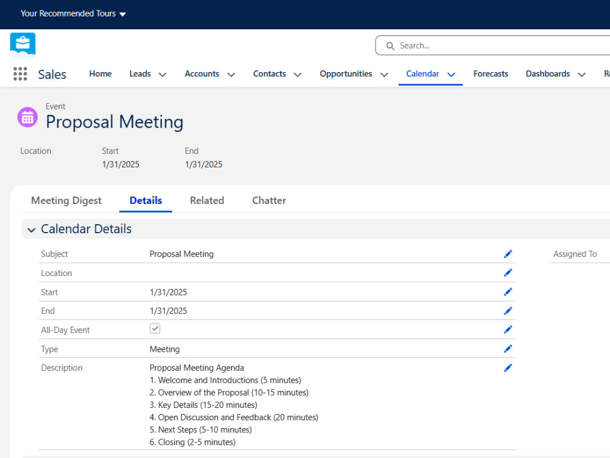The height and width of the screenshot is (458, 610).
Task: Click the Details End value 1/31/2025
Action: [168, 311]
